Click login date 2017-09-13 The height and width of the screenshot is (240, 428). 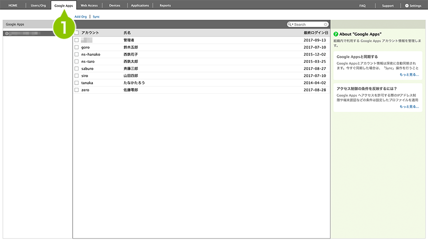[315, 40]
